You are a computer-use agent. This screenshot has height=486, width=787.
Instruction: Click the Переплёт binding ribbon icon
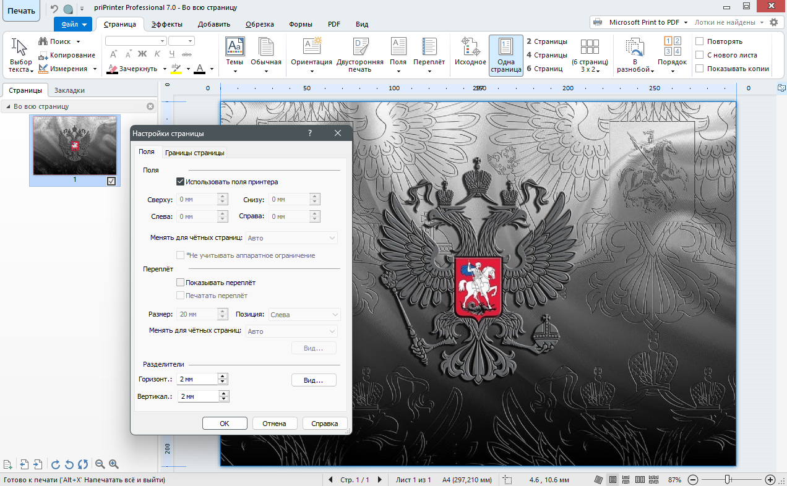click(x=429, y=47)
